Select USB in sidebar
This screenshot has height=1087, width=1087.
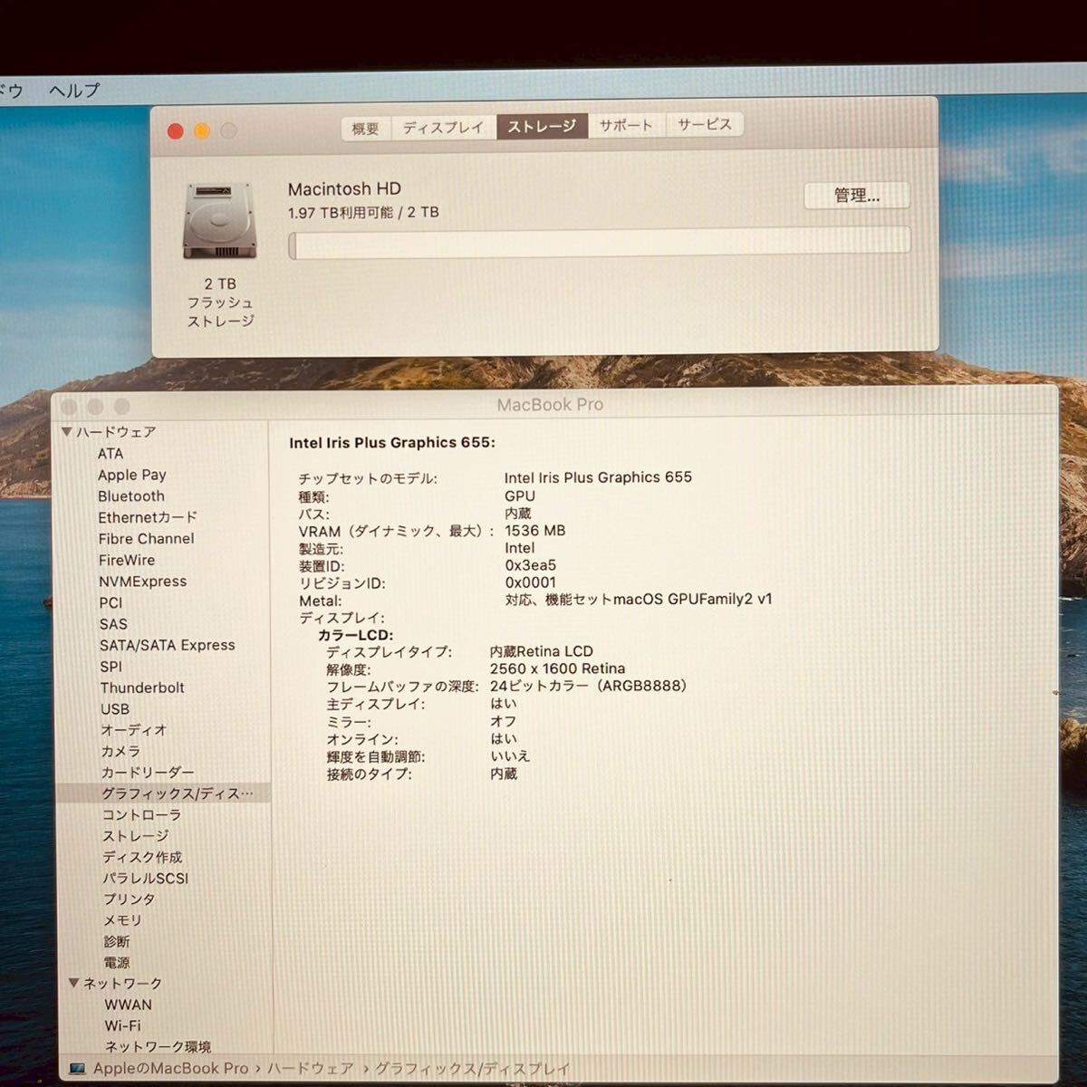tap(115, 709)
